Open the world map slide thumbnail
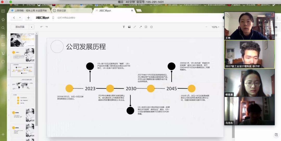Screen dimensions: 281x141 pyautogui.click(x=22, y=85)
